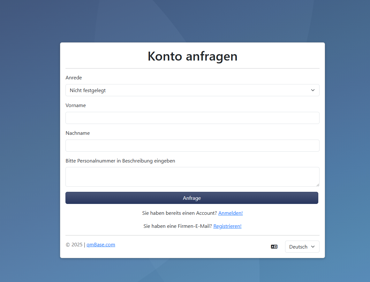This screenshot has width=370, height=282.
Task: Focus the Vorname input field
Action: click(192, 118)
